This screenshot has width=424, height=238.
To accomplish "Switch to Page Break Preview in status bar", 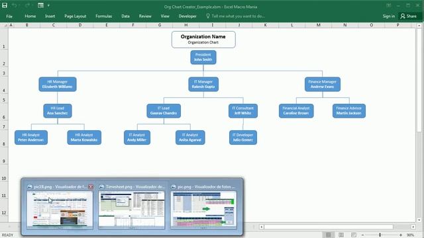I will click(353, 235).
